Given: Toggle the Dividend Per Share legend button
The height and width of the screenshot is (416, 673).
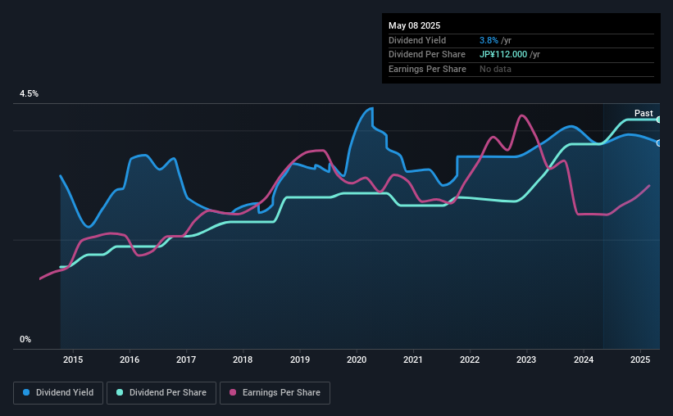Looking at the screenshot, I should tap(161, 393).
